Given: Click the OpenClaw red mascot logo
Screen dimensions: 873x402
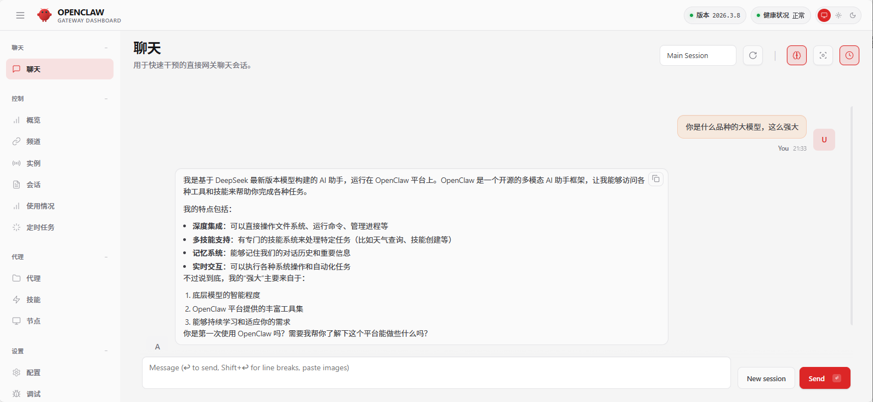Looking at the screenshot, I should [x=44, y=15].
